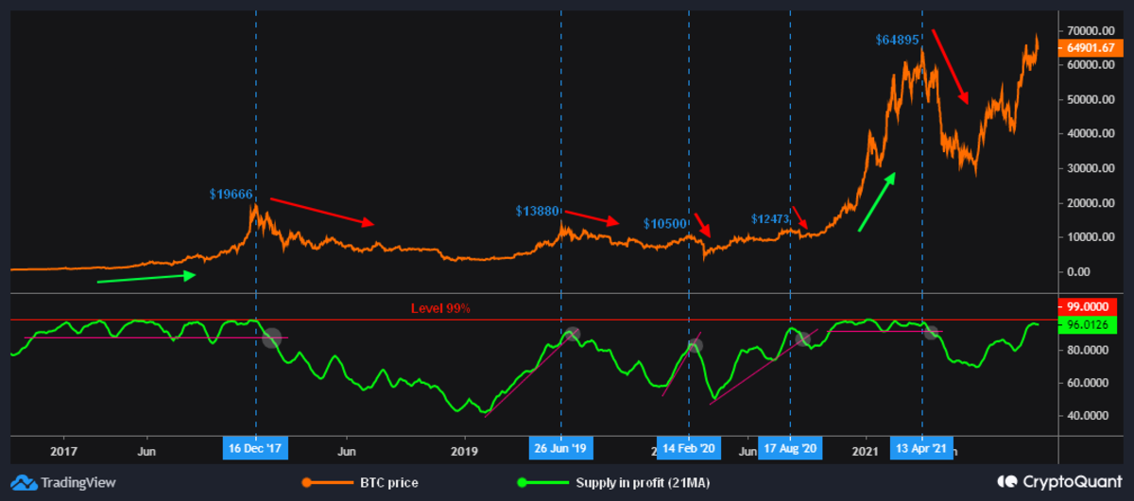Click the orange BTC price legend dot
Viewport: 1134px width, 501px height.
point(306,483)
